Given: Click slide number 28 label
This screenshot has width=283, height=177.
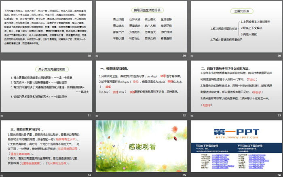Looking at the screenshot, I should (x=89, y=56).
